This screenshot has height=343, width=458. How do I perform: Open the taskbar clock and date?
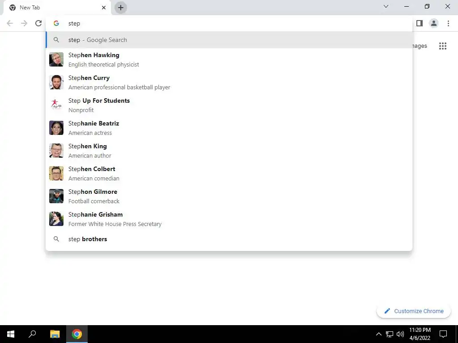[x=420, y=334]
